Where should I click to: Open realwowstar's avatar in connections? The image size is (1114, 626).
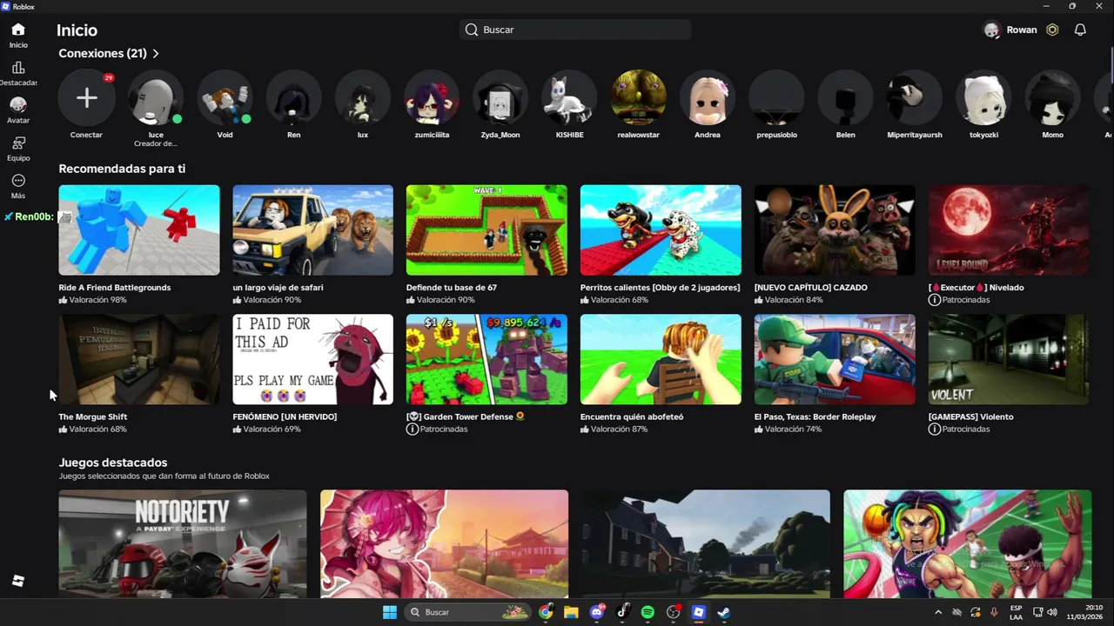coord(639,97)
